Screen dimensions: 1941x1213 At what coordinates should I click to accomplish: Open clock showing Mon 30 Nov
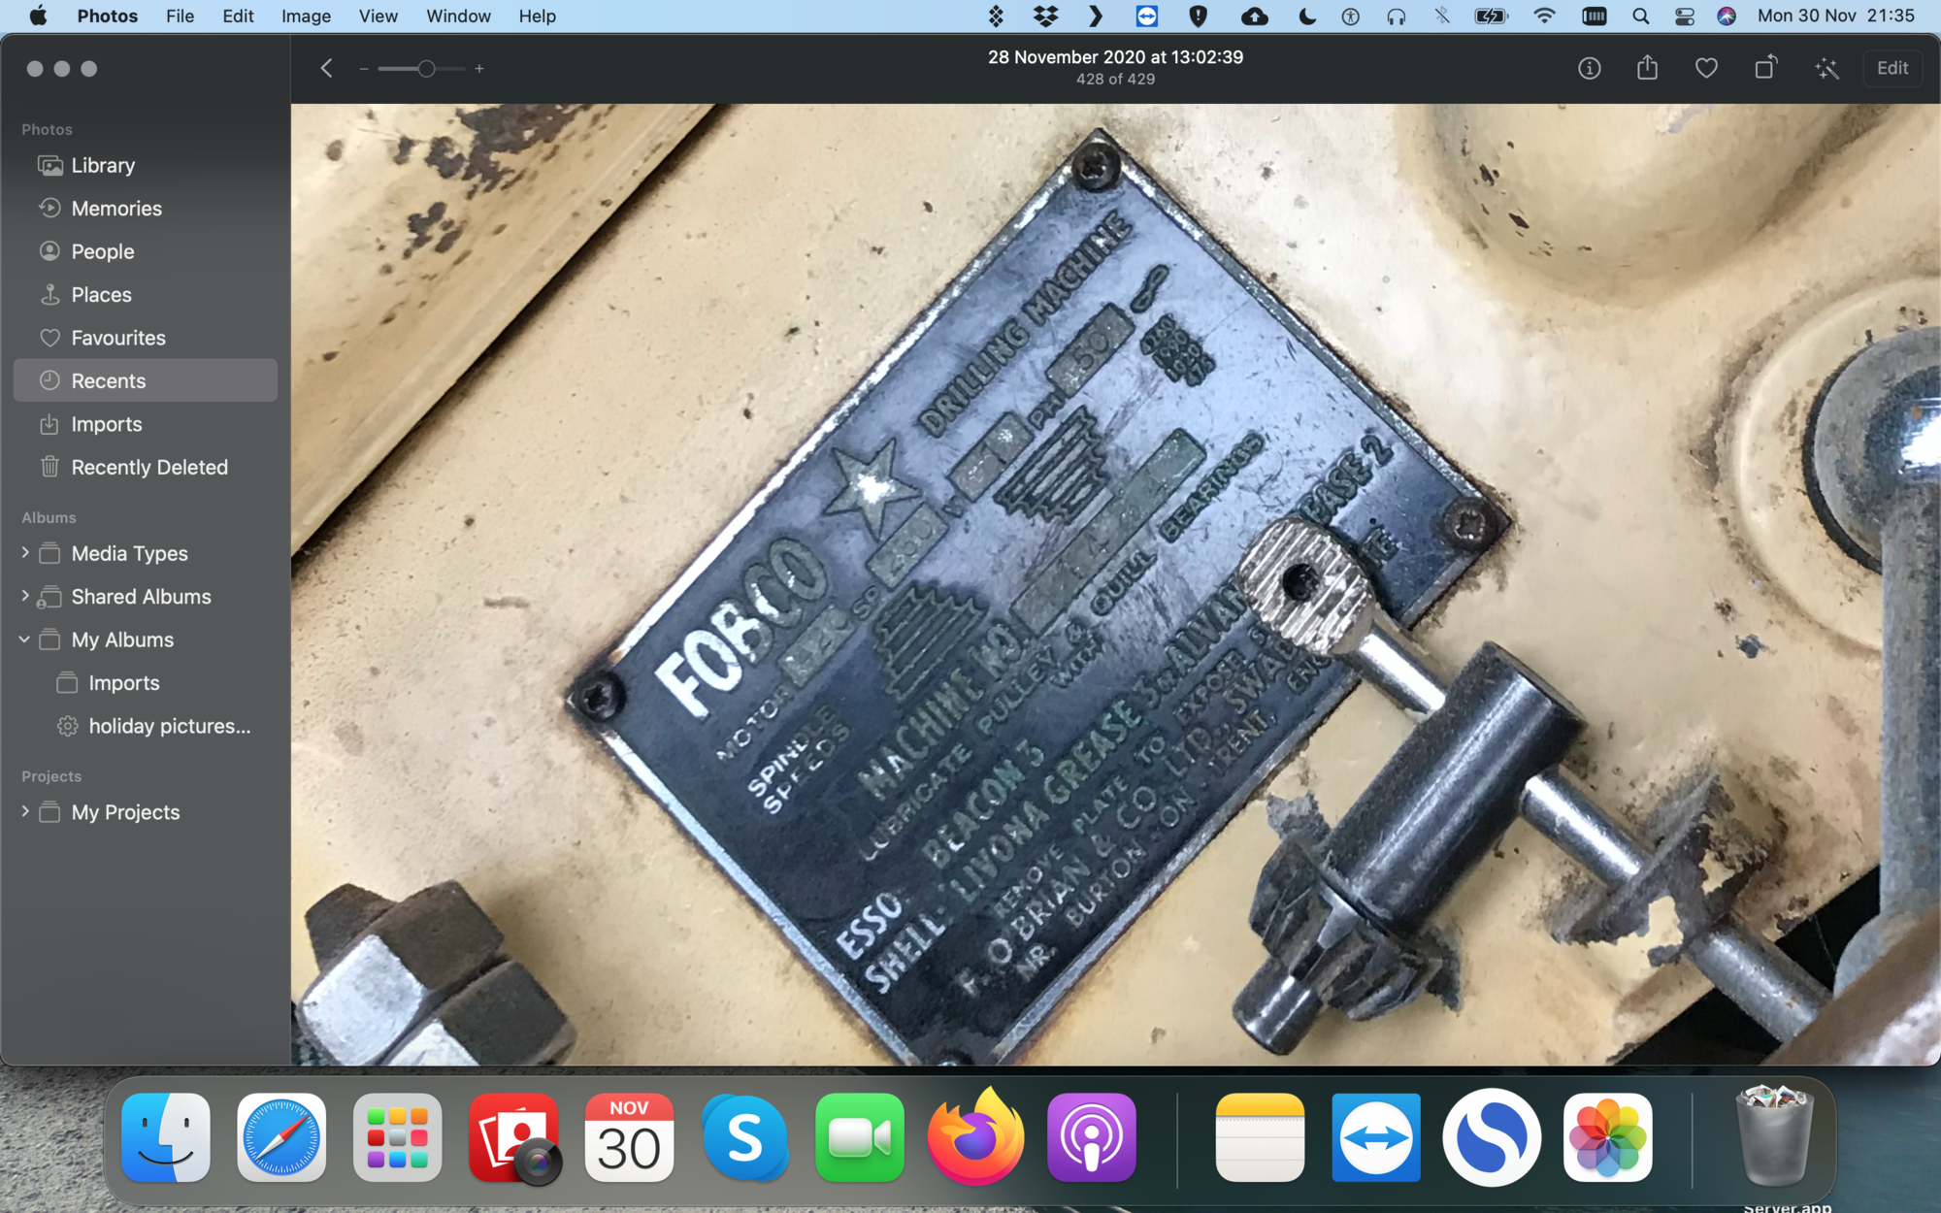[x=1835, y=16]
